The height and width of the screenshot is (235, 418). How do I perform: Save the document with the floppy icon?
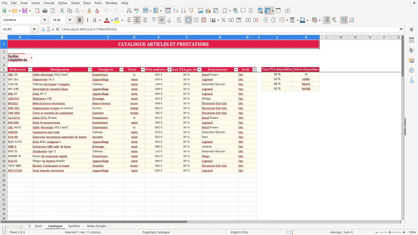click(25, 11)
